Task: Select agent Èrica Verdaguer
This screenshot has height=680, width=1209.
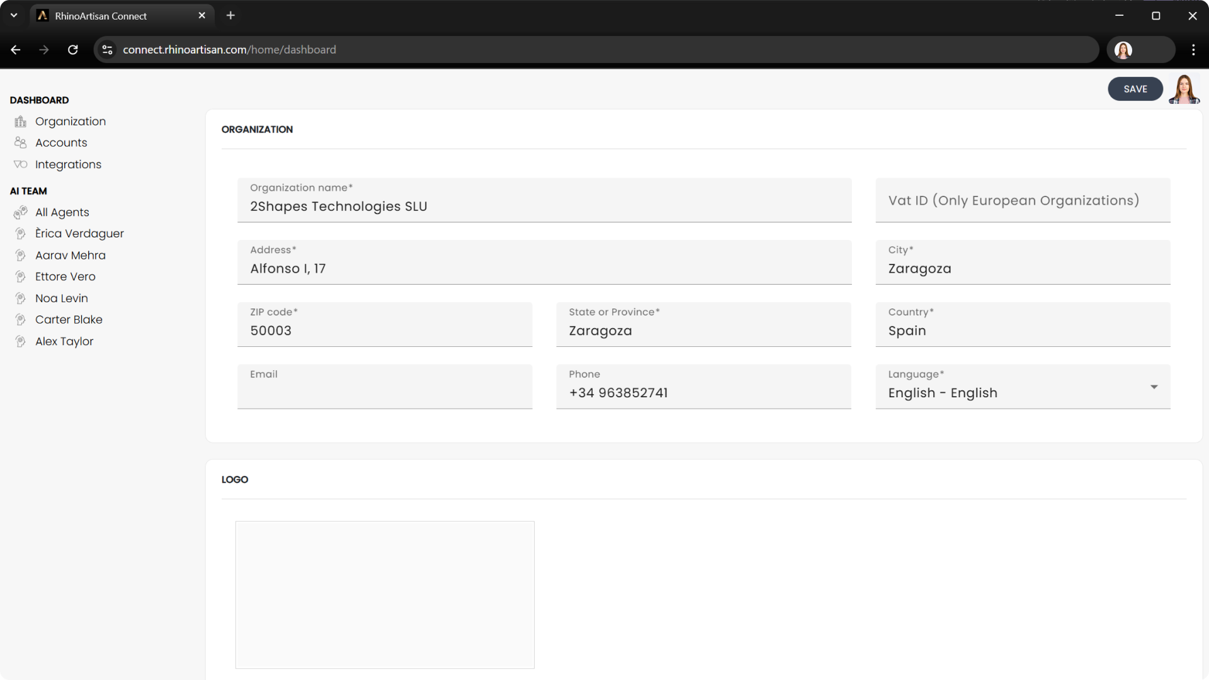Action: (79, 234)
